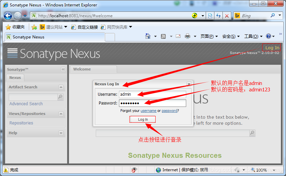
Task: Click the Internet zone globe icon
Action: (x=159, y=170)
